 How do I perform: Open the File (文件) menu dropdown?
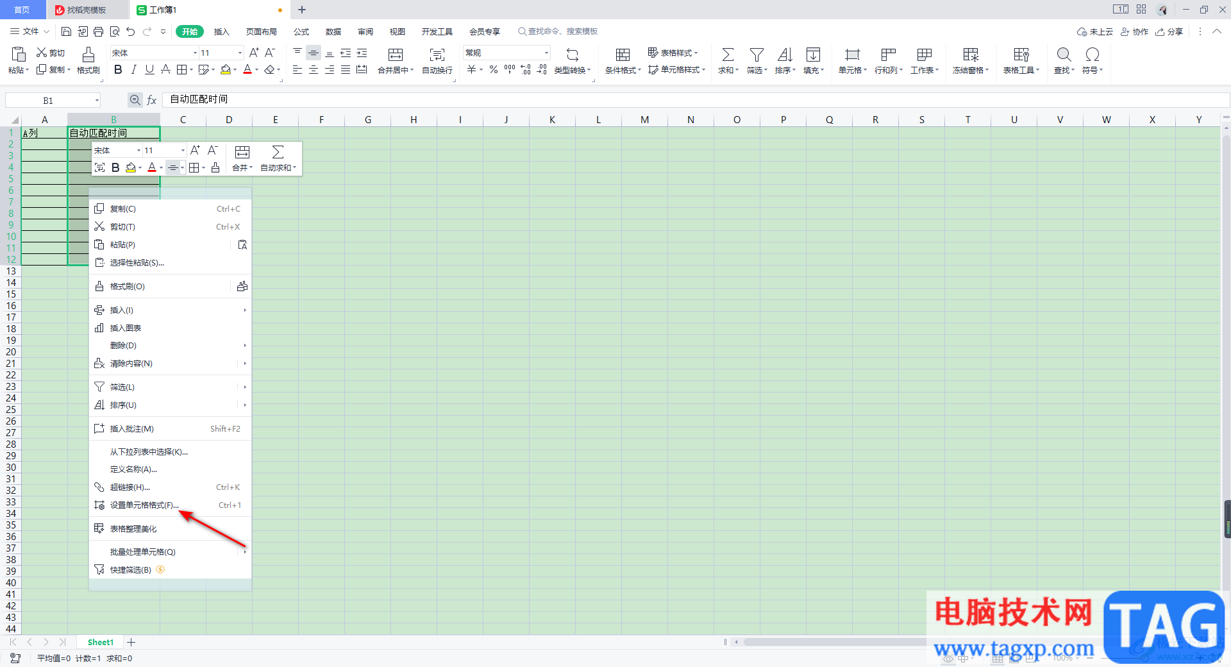29,31
